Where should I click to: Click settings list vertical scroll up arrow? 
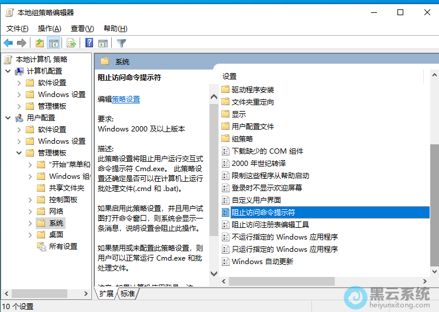pyautogui.click(x=434, y=75)
